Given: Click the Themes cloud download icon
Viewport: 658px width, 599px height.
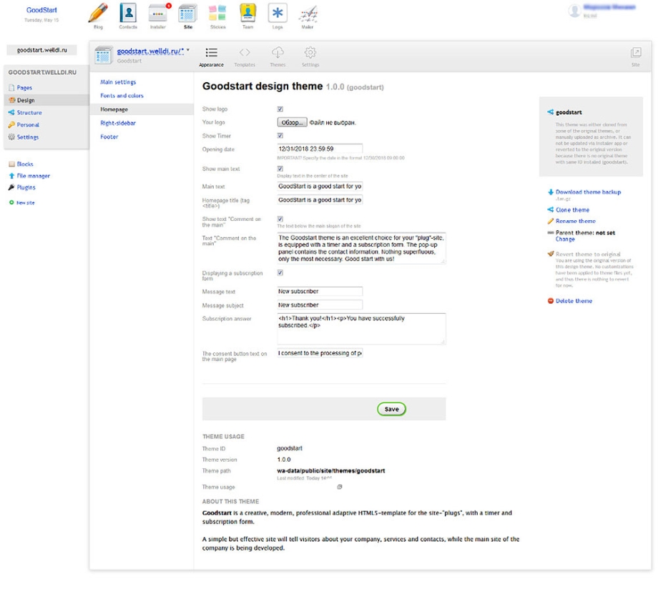Looking at the screenshot, I should pos(278,53).
